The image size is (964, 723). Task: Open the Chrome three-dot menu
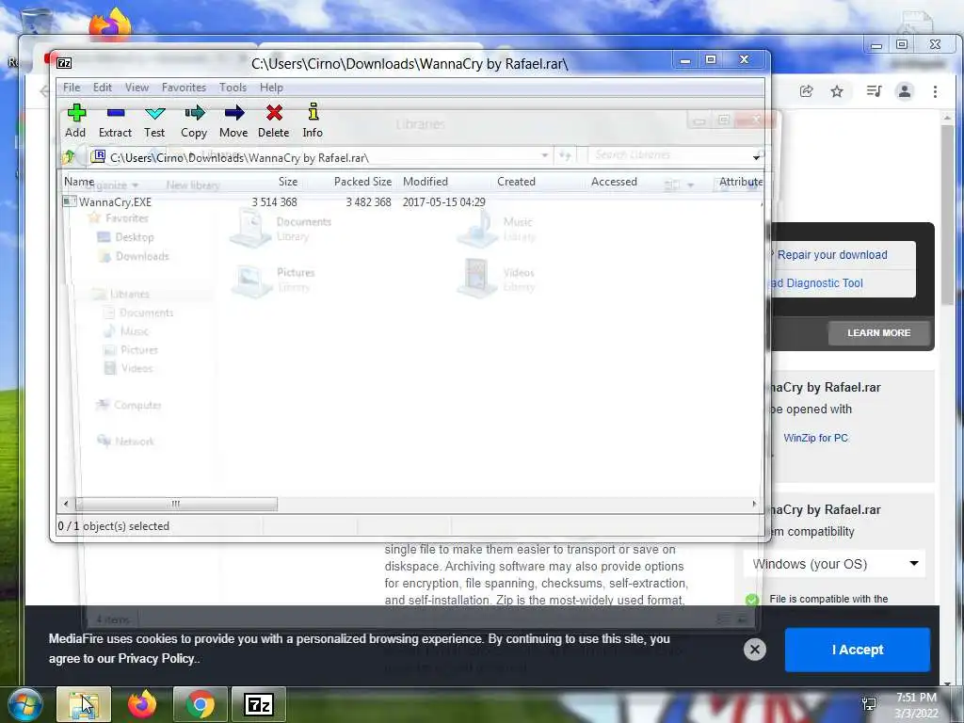pyautogui.click(x=935, y=91)
